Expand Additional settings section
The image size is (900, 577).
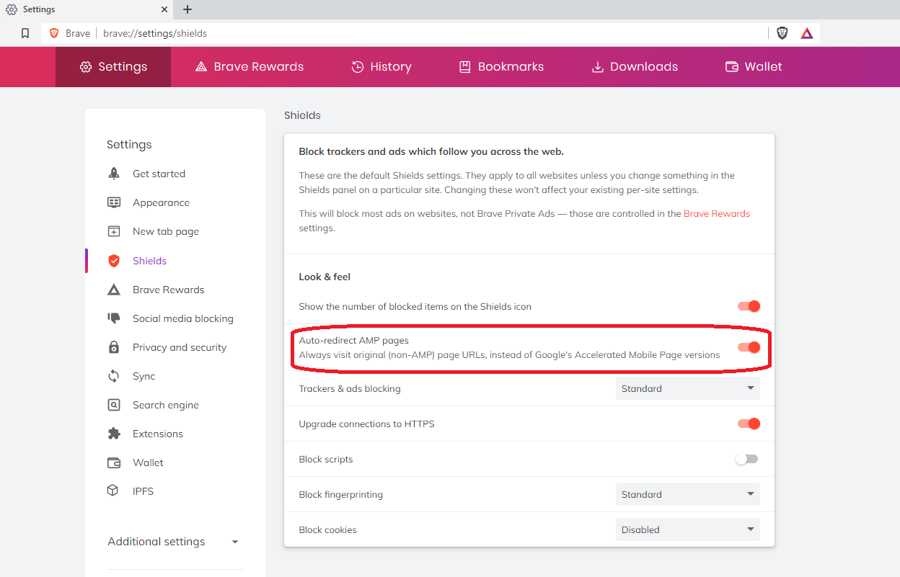pyautogui.click(x=173, y=542)
